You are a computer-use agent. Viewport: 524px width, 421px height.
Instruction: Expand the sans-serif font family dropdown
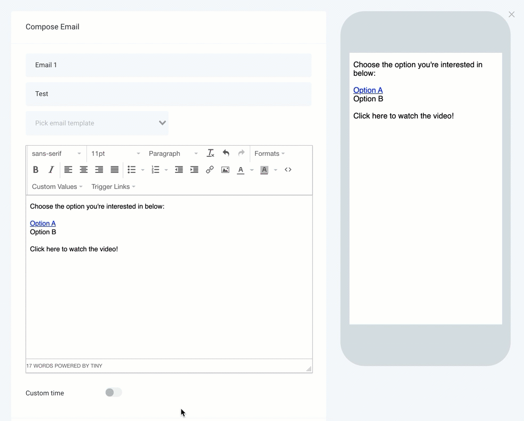(57, 154)
